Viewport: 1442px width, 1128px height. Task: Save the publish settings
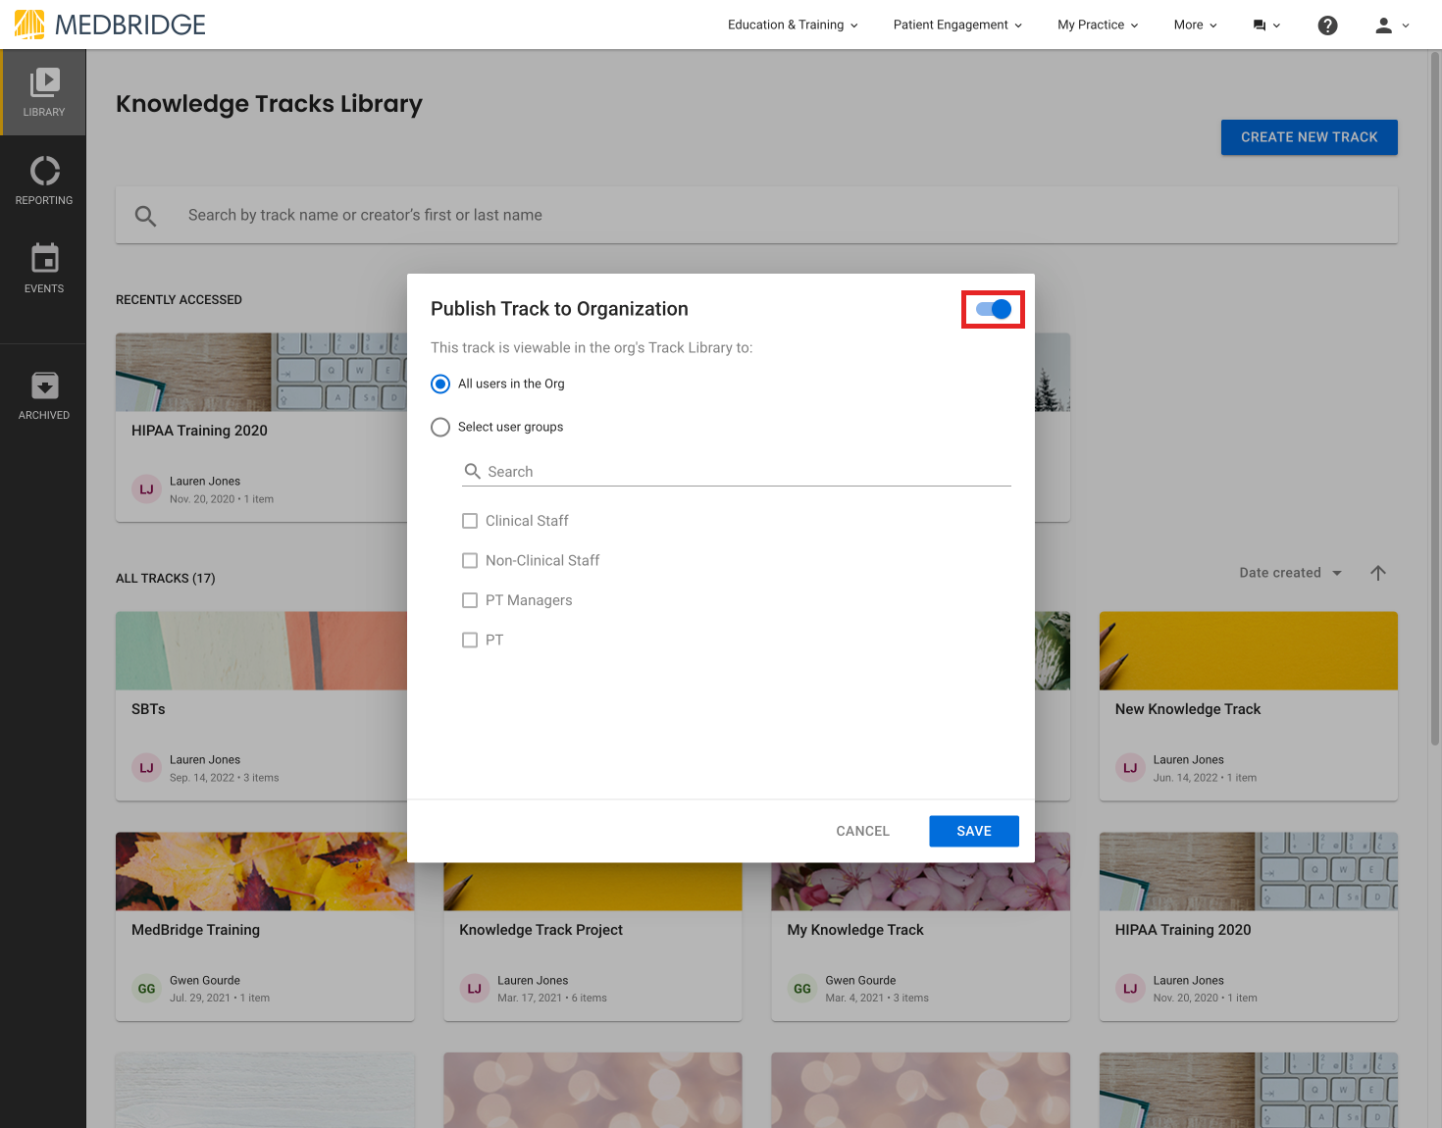click(973, 831)
